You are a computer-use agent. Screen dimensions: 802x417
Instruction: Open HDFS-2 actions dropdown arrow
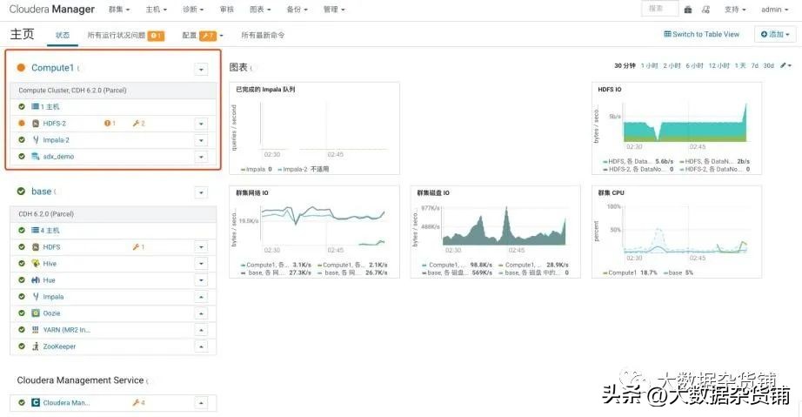(x=201, y=124)
